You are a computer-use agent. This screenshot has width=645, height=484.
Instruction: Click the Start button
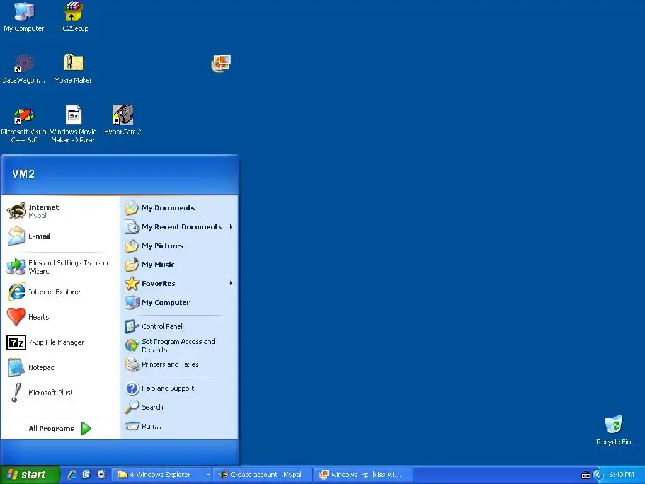point(30,475)
